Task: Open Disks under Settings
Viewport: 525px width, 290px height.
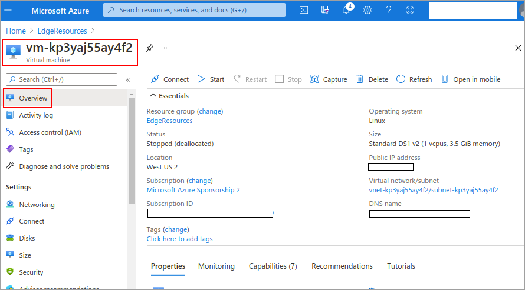Action: [x=27, y=238]
